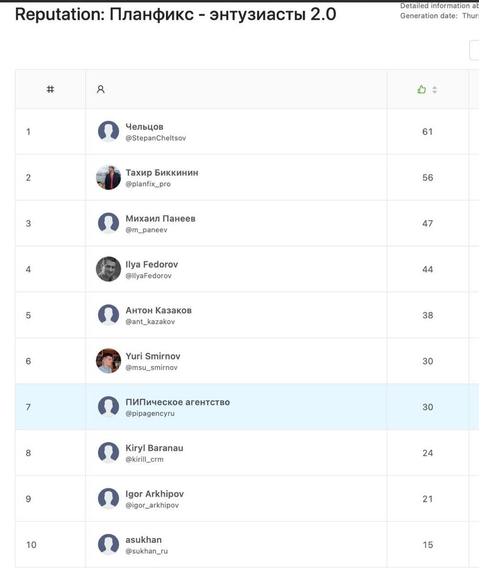
Task: Open the @planfix_pro username link
Action: 148,184
